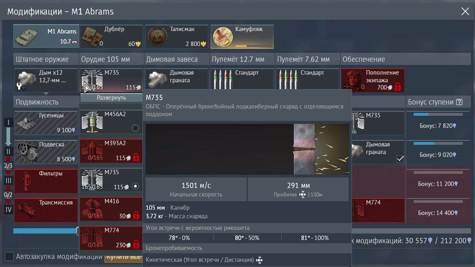
Task: Open the M735 modification in the right column
Action: tap(378, 123)
